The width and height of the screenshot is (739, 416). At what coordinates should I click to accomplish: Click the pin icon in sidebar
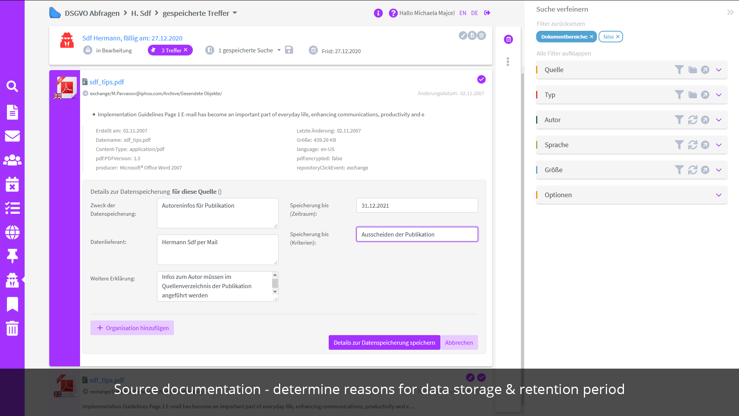pyautogui.click(x=12, y=256)
